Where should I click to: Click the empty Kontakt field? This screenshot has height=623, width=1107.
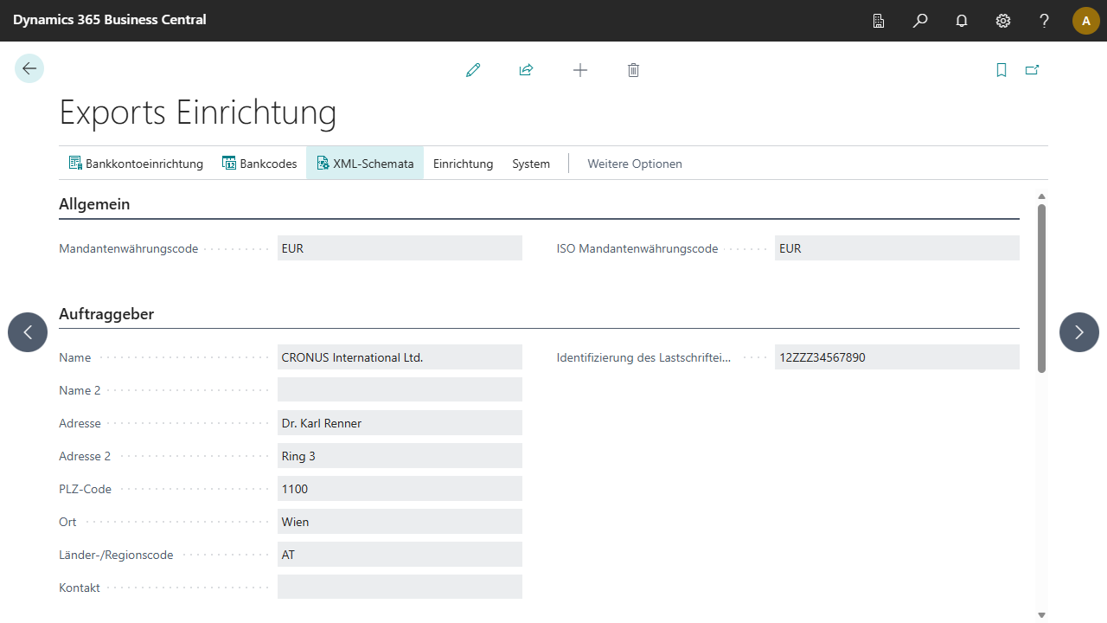400,588
